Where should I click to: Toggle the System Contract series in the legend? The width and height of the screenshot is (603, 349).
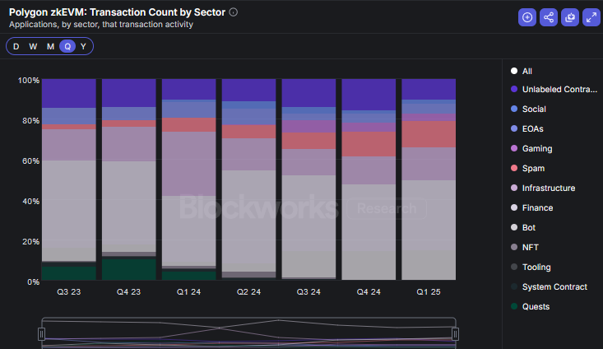pos(549,286)
